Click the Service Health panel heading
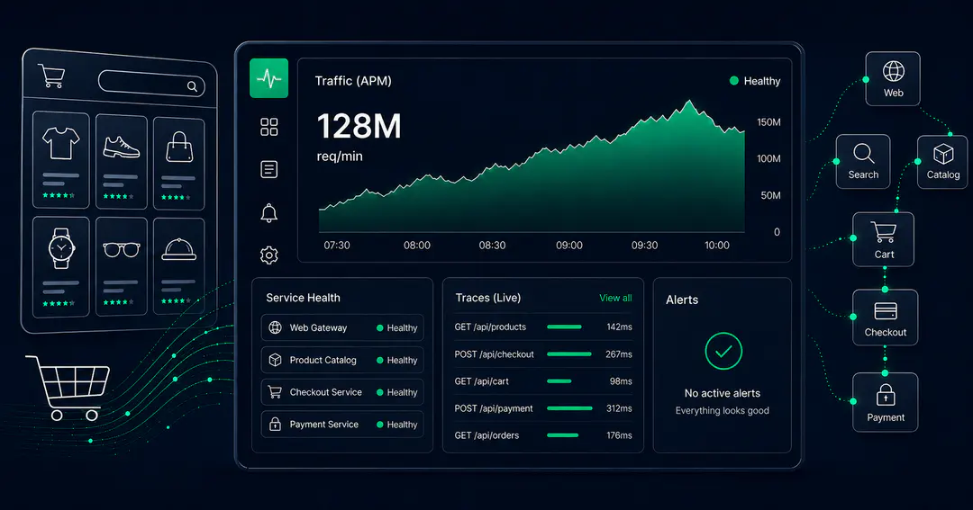The width and height of the screenshot is (973, 510). [303, 298]
